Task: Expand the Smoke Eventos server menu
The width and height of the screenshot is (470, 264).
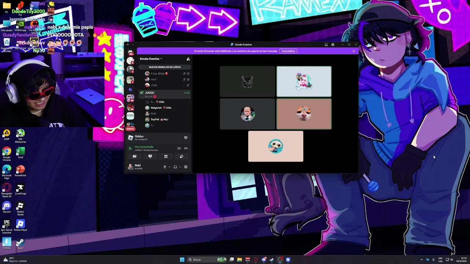Action: (x=151, y=59)
